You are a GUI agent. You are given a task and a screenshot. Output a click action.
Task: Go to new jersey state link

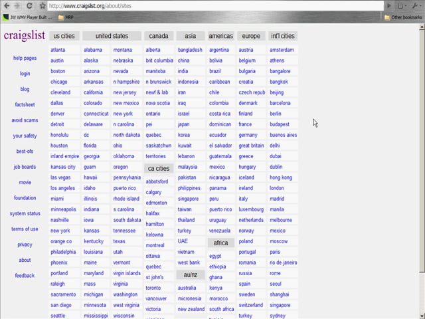(x=125, y=92)
